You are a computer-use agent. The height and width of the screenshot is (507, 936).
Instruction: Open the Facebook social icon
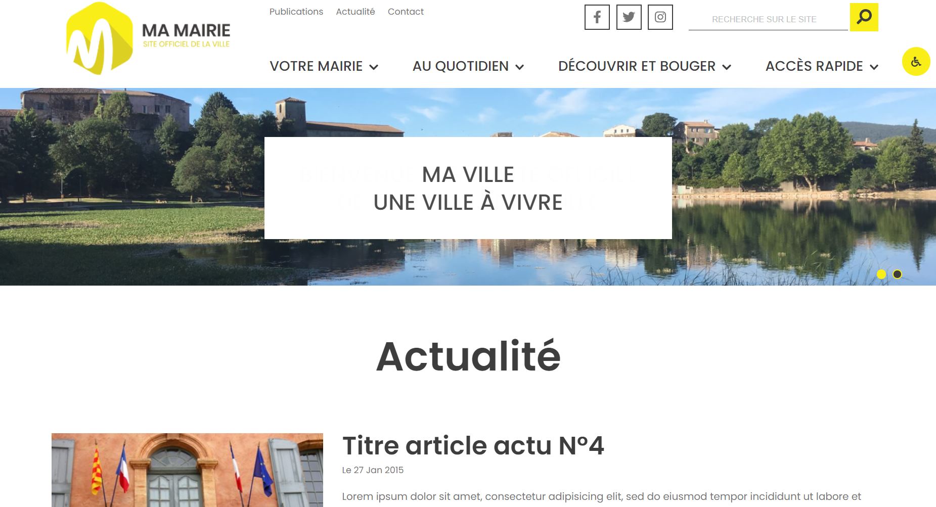[x=597, y=17]
